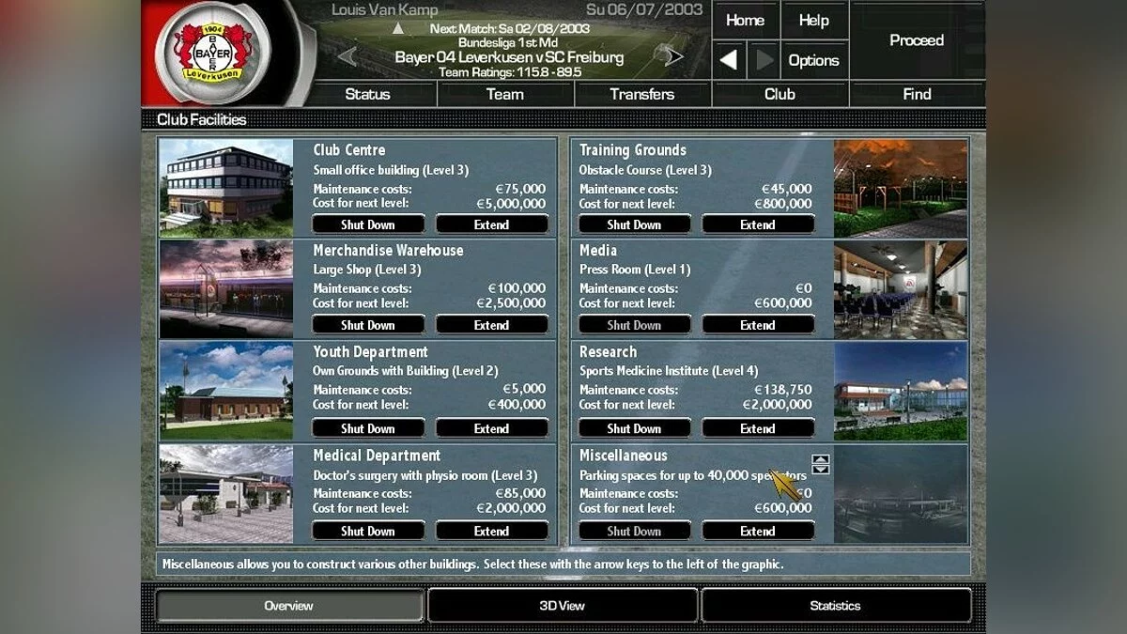Click the 'Club Facilities' title bar
The image size is (1127, 634).
(x=202, y=119)
